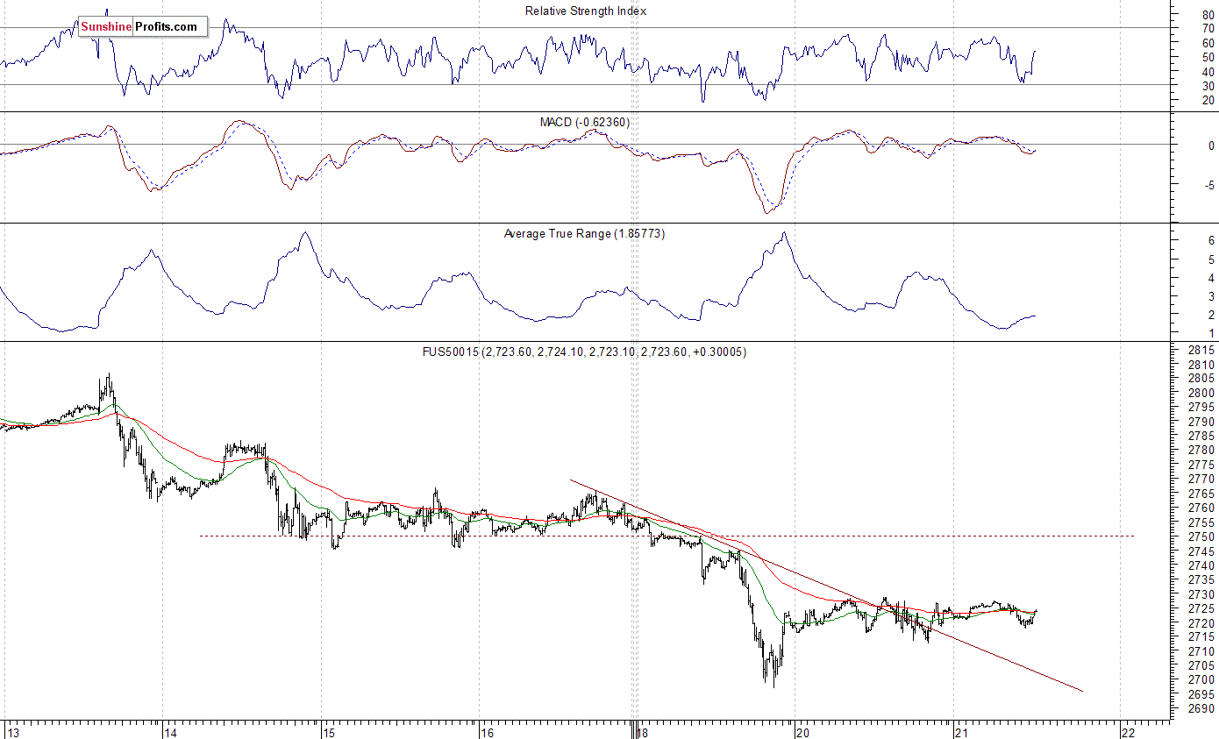Click the ATR axis value 4
The height and width of the screenshot is (739, 1219).
pyautogui.click(x=1211, y=278)
